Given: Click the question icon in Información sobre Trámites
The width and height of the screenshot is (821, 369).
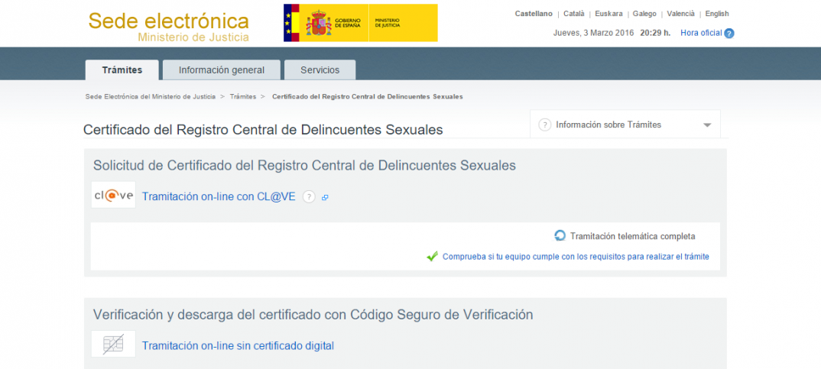Looking at the screenshot, I should click(545, 125).
